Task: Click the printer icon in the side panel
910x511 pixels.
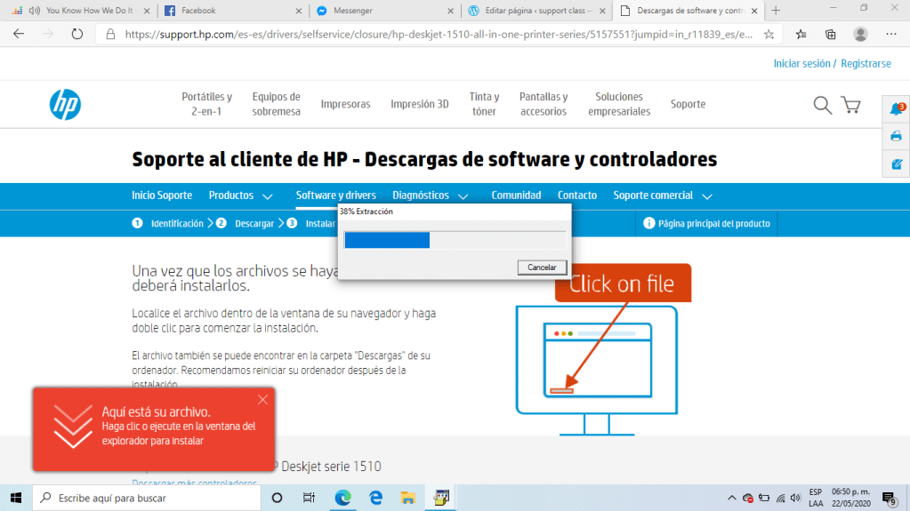Action: (x=896, y=136)
